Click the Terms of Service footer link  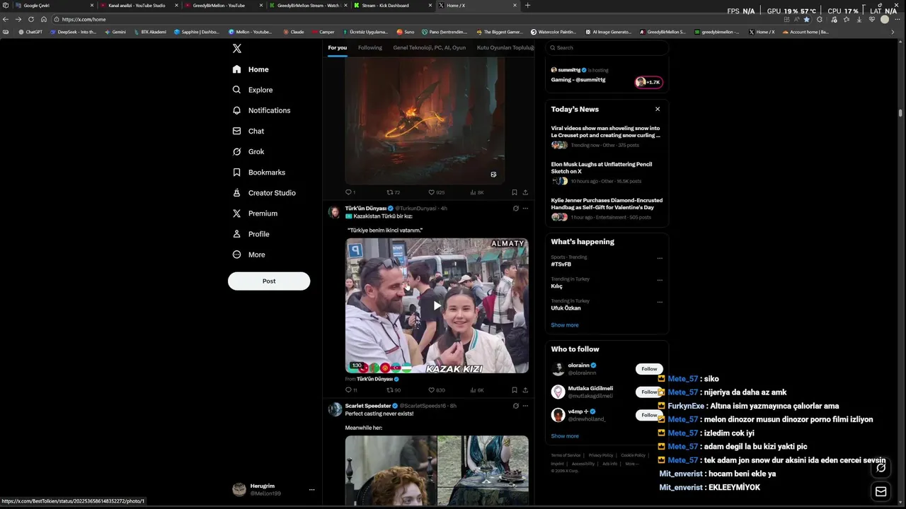566,455
